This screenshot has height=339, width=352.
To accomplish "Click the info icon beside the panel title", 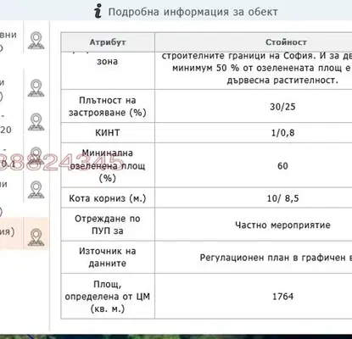I will click(98, 11).
